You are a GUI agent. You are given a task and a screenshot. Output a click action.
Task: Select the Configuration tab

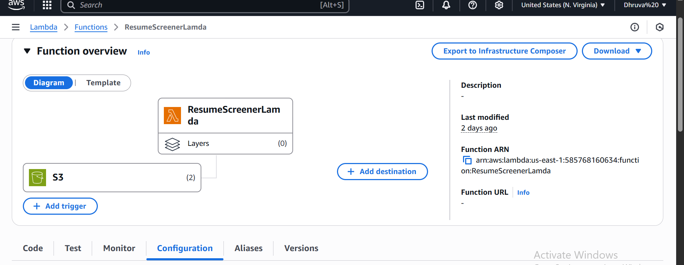point(185,248)
